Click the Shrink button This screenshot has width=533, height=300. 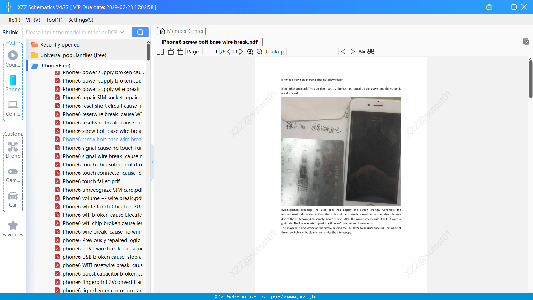coord(10,32)
